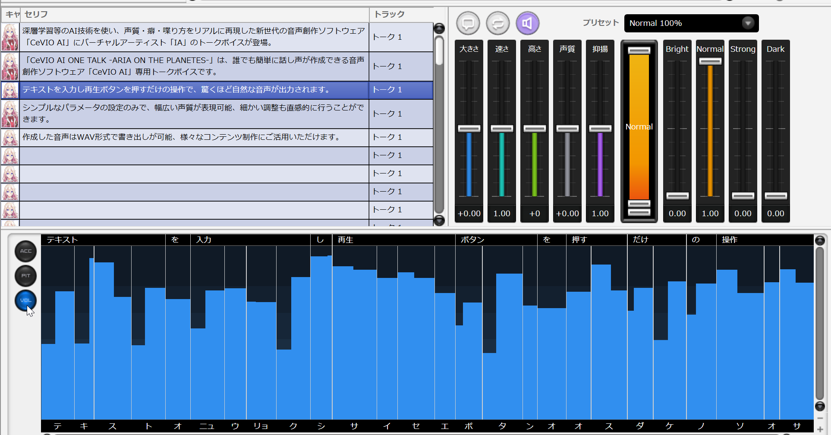The width and height of the screenshot is (831, 435).
Task: Click the ボタン word segment header
Action: click(x=496, y=240)
